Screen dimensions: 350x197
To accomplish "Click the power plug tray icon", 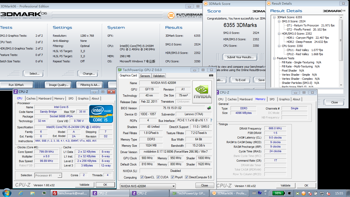I will coord(290,193).
